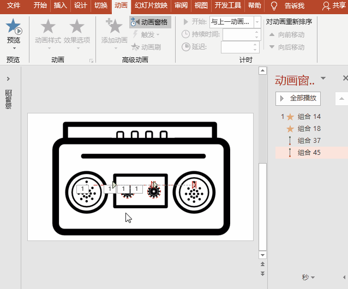Viewport: 348px width, 289px height.
Task: Switch to the Transitions tab
Action: click(x=101, y=5)
